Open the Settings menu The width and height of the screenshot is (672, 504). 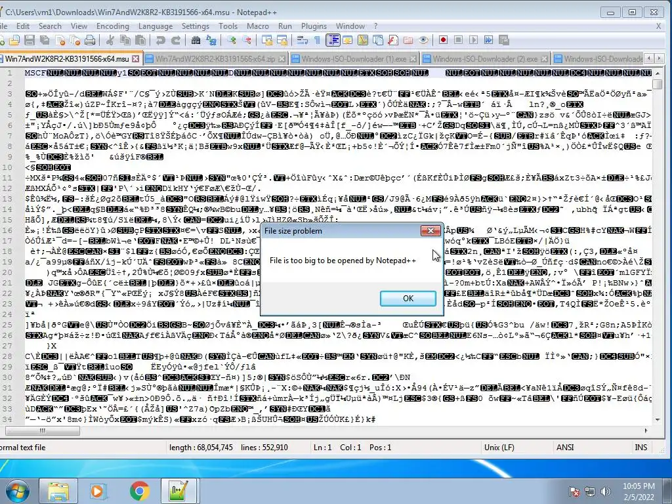point(196,26)
